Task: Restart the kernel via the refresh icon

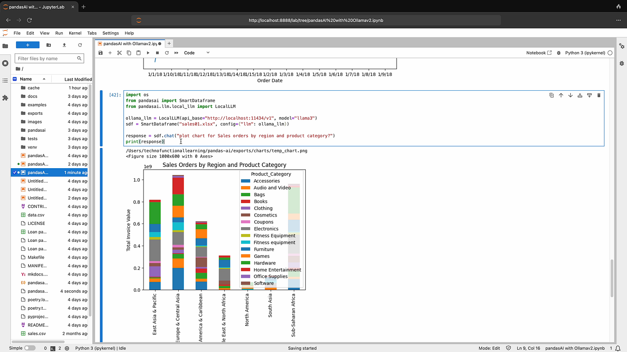Action: (167, 53)
